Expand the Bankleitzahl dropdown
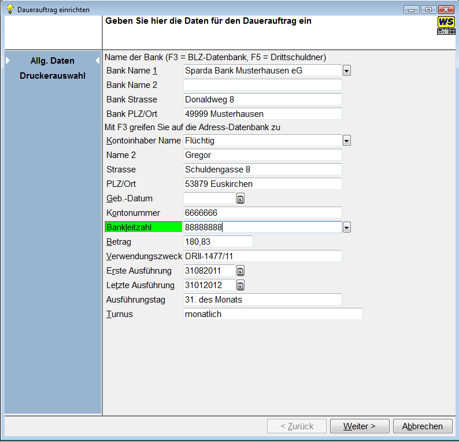This screenshot has height=442, width=459. tap(347, 227)
